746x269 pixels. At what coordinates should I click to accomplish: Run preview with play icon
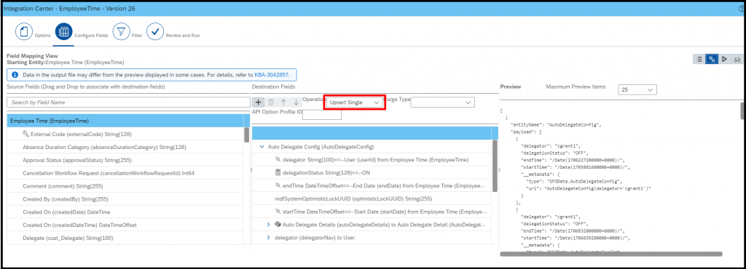point(725,60)
